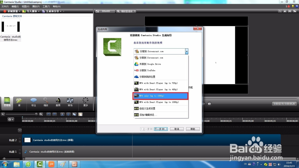Viewport: 299px width, 168px height.
Task: Open the shrink-to-fit zoom dropdown
Action: pos(126,11)
